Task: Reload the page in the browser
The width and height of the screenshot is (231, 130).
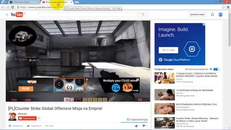Action: tap(13, 7)
